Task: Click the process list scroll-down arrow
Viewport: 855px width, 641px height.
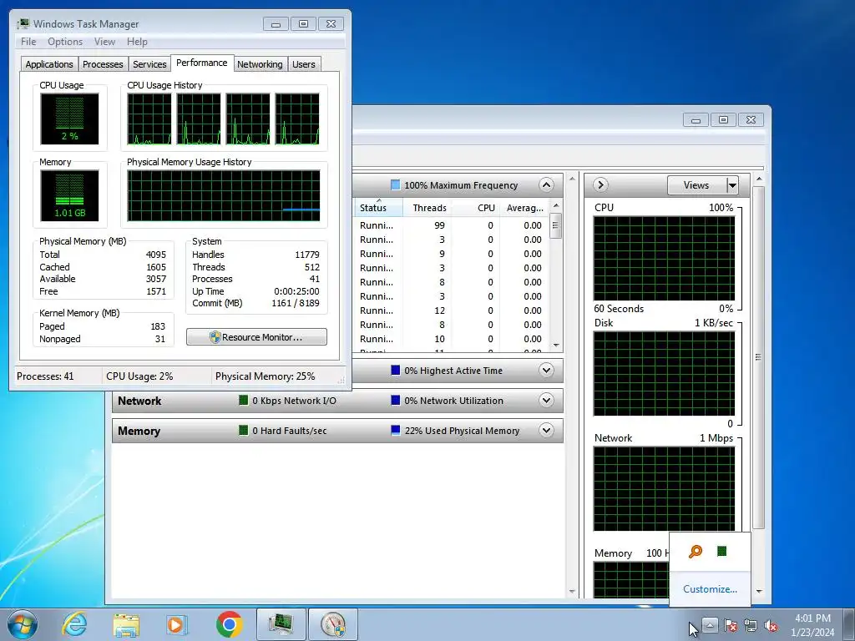Action: click(556, 345)
